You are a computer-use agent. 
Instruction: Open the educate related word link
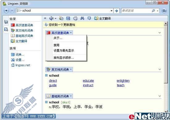coord(88,81)
